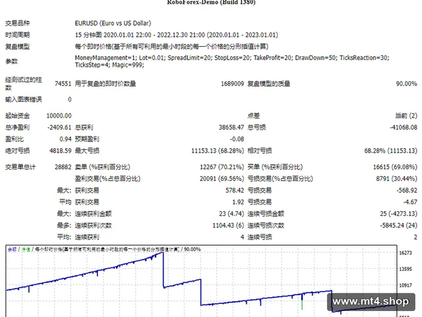Screen dimensions: 422x317
Task: Click the spread value 当前 (2)
Action: tap(406, 116)
